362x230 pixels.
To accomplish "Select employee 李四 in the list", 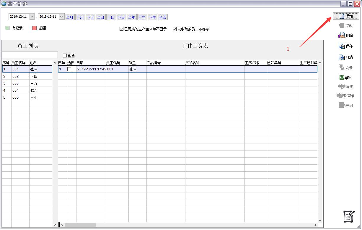I will coord(34,76).
